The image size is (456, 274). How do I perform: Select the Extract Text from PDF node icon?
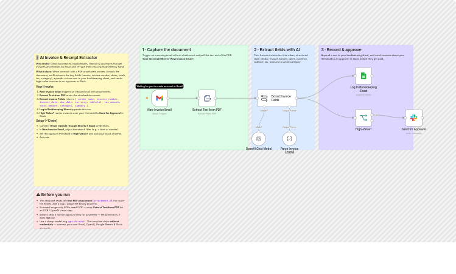point(207,98)
